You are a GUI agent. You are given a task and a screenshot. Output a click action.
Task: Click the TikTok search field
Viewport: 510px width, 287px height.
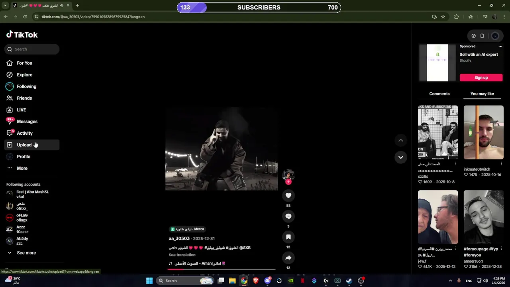[32, 49]
